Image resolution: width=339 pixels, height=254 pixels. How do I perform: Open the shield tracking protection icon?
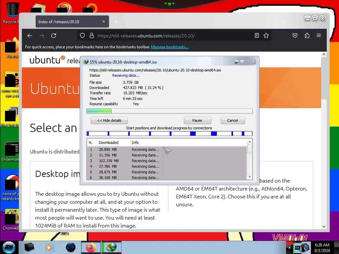click(82, 36)
